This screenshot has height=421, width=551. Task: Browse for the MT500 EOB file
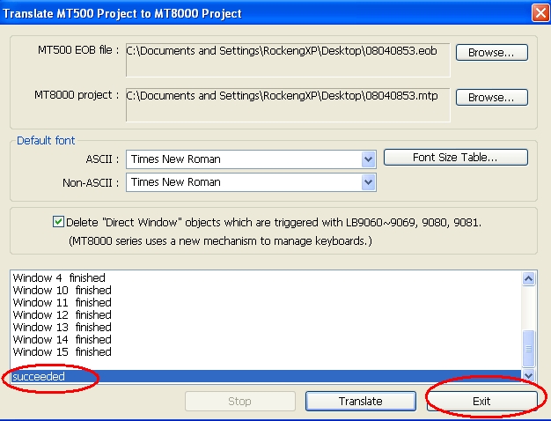(492, 53)
